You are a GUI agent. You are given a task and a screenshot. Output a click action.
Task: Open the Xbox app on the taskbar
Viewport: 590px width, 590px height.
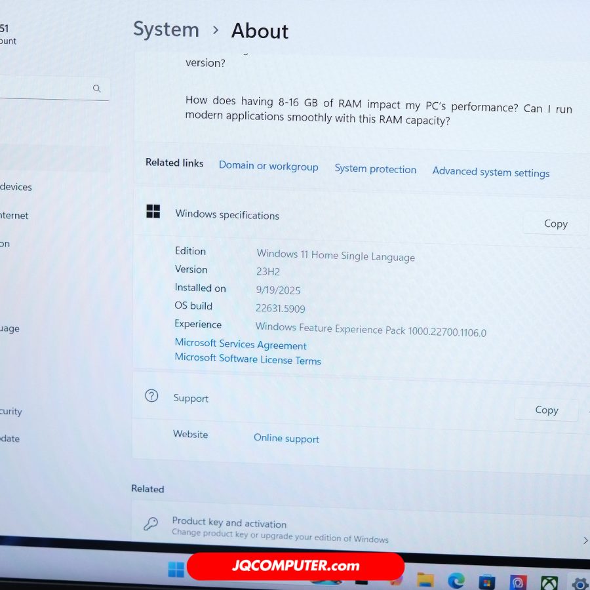[549, 583]
